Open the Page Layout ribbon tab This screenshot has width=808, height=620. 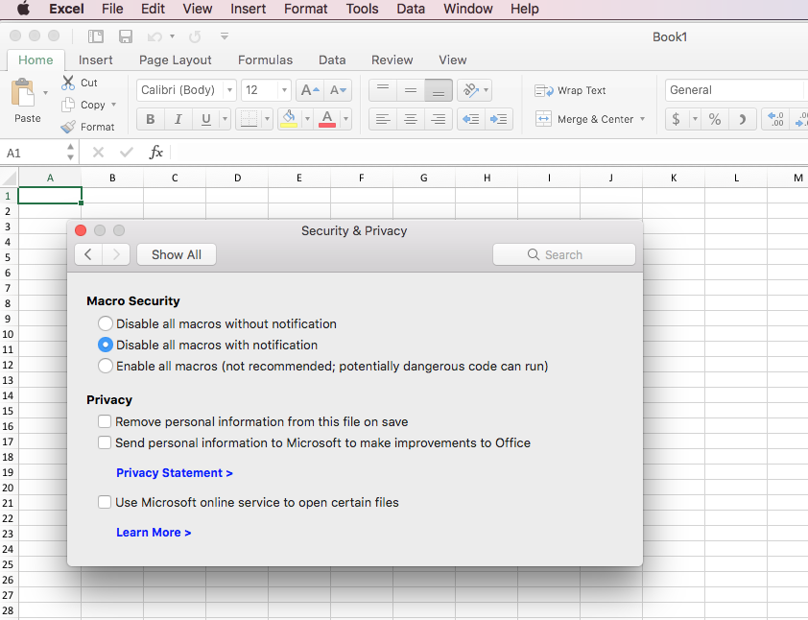pyautogui.click(x=176, y=60)
